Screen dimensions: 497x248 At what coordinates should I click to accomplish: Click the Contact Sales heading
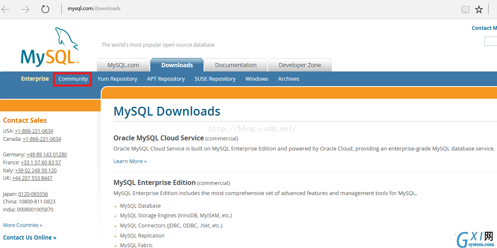[x=25, y=120]
